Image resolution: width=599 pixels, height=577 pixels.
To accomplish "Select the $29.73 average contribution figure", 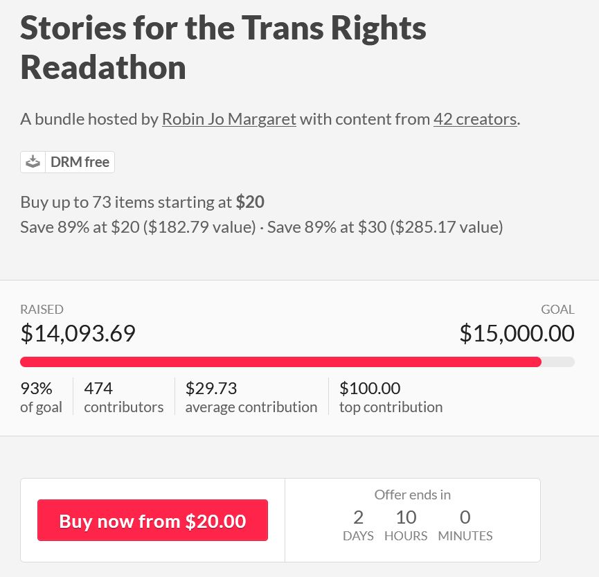I will [x=251, y=396].
